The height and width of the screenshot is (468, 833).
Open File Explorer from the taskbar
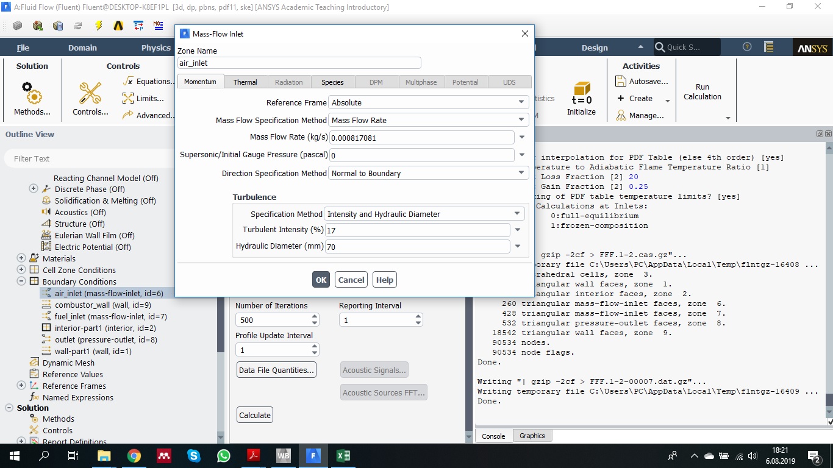(x=104, y=455)
